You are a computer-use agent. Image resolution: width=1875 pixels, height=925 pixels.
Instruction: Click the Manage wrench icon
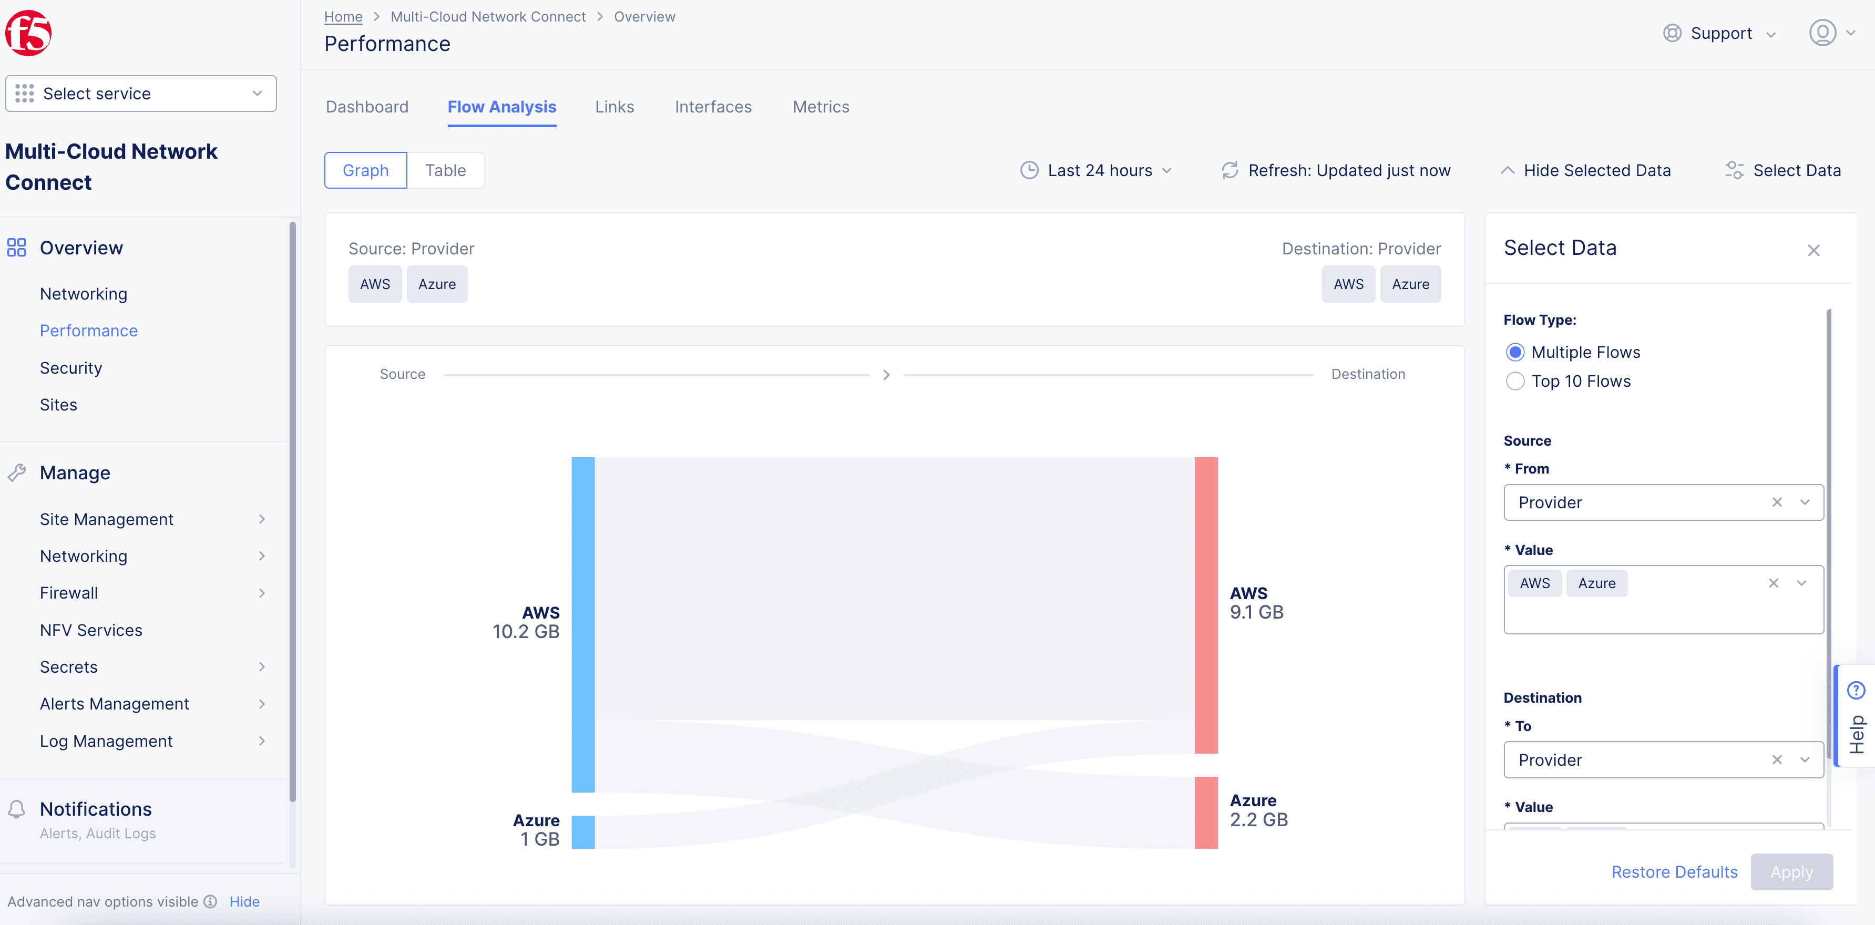(x=17, y=473)
